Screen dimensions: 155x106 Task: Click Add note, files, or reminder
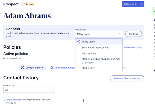(x=127, y=78)
